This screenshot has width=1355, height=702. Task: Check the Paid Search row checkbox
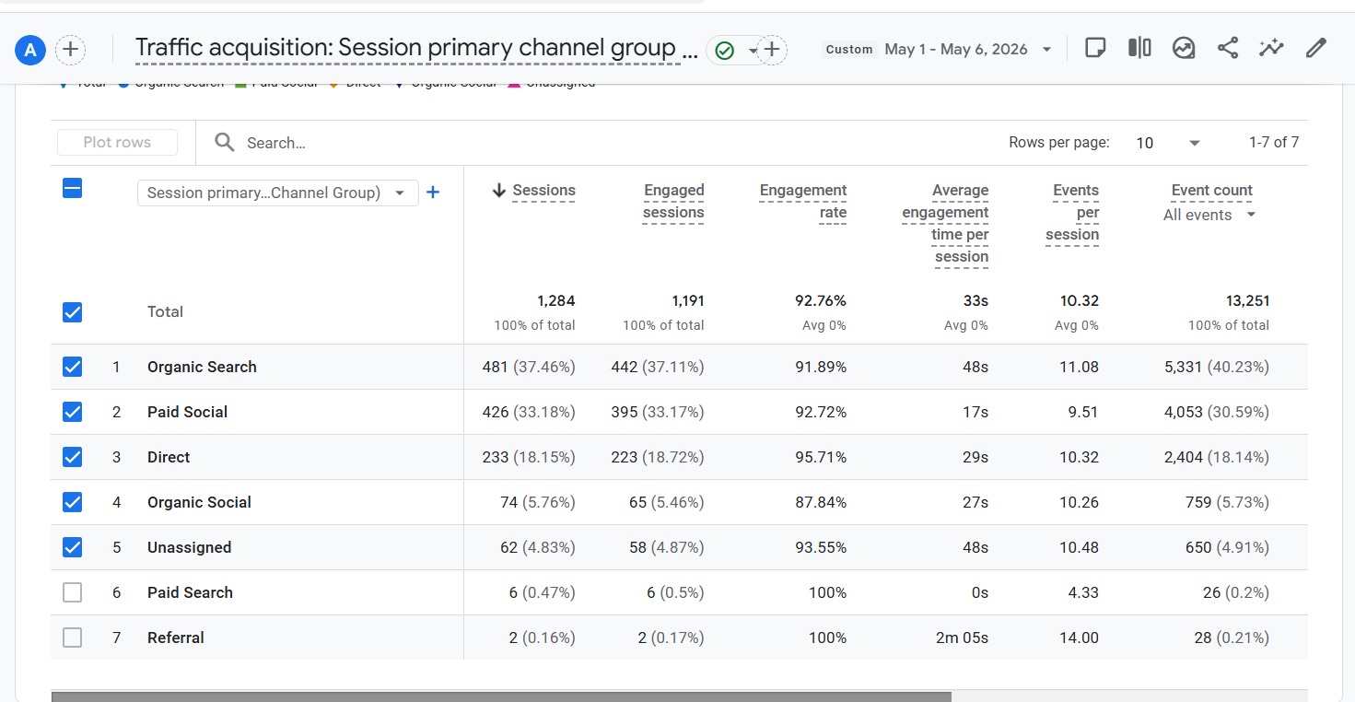click(72, 592)
